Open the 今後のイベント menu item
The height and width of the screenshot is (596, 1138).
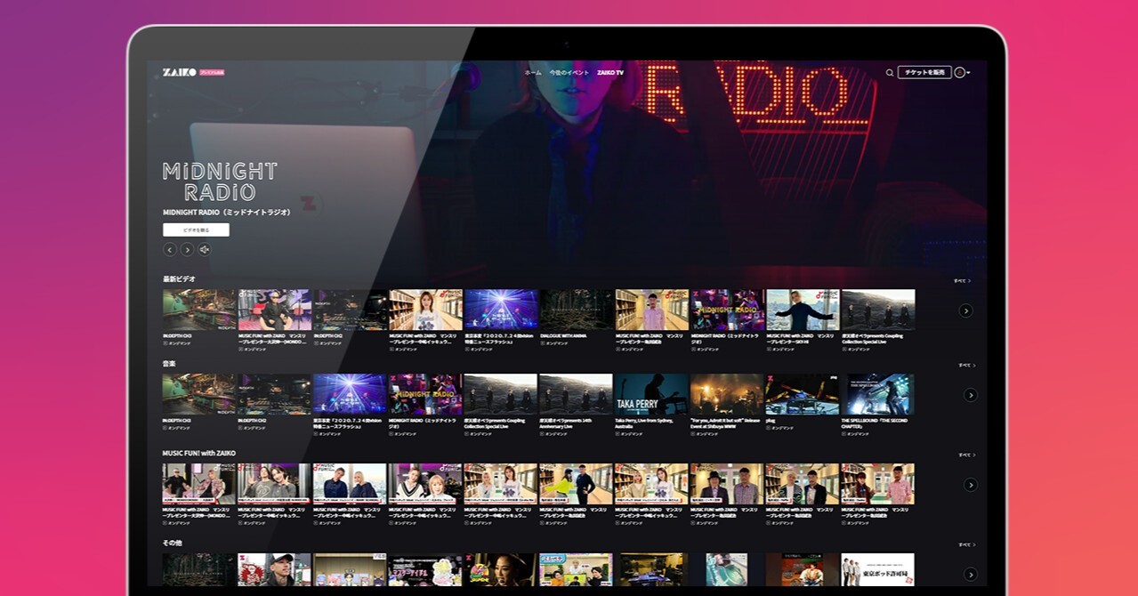pyautogui.click(x=569, y=73)
